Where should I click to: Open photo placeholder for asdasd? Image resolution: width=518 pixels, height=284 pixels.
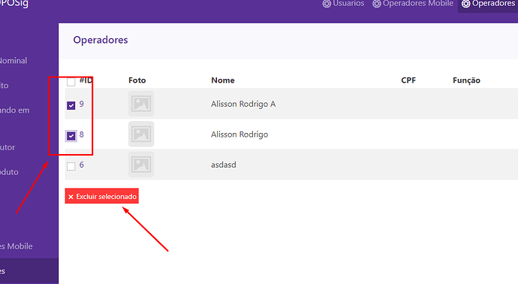(141, 165)
